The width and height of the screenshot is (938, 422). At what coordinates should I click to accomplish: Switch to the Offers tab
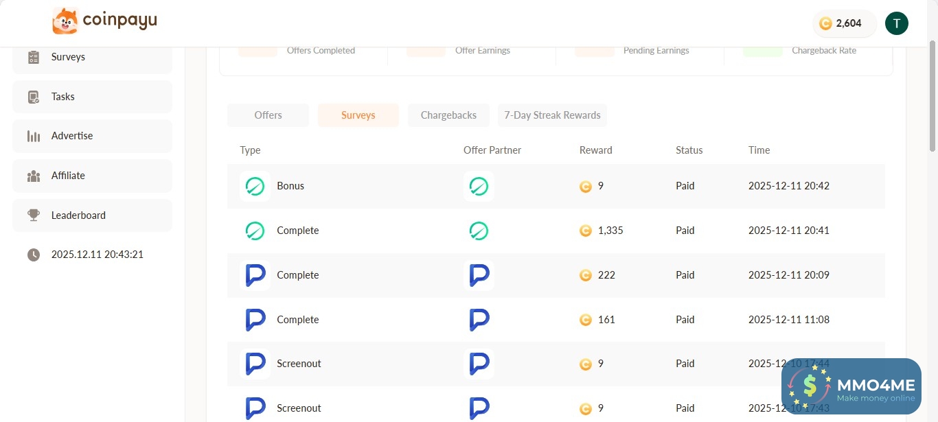click(268, 115)
